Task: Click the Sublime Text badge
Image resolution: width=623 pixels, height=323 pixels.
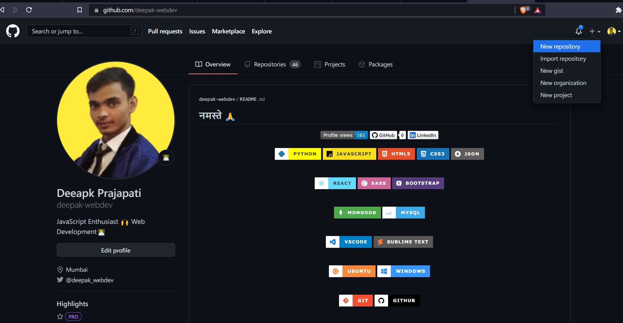Action: click(403, 242)
